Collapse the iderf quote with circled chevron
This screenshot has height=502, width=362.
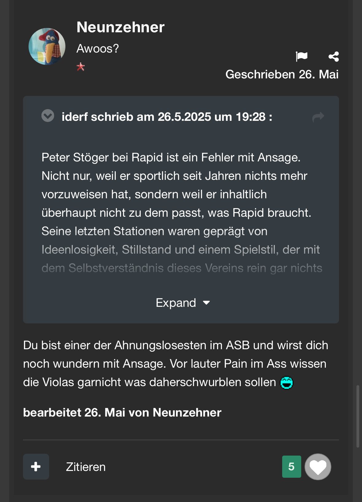(x=48, y=116)
